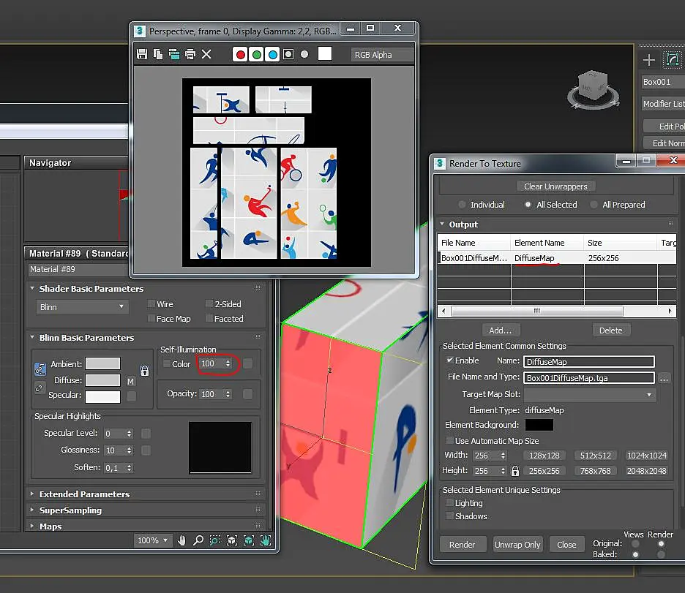Clone rendered frame window

coord(174,54)
